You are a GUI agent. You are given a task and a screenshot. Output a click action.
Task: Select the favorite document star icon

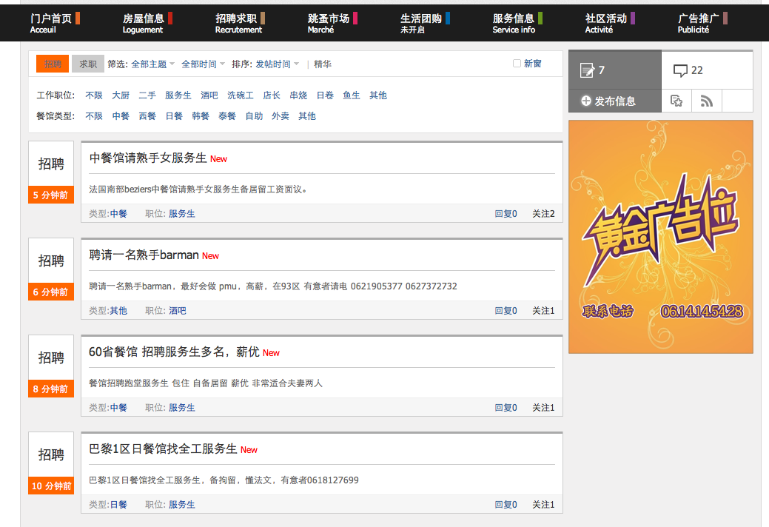676,100
